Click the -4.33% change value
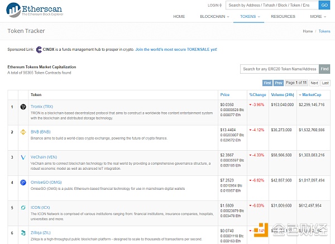The image size is (335, 244). [x=257, y=155]
